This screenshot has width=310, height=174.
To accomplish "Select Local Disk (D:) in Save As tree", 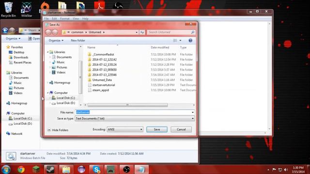I will (63, 103).
